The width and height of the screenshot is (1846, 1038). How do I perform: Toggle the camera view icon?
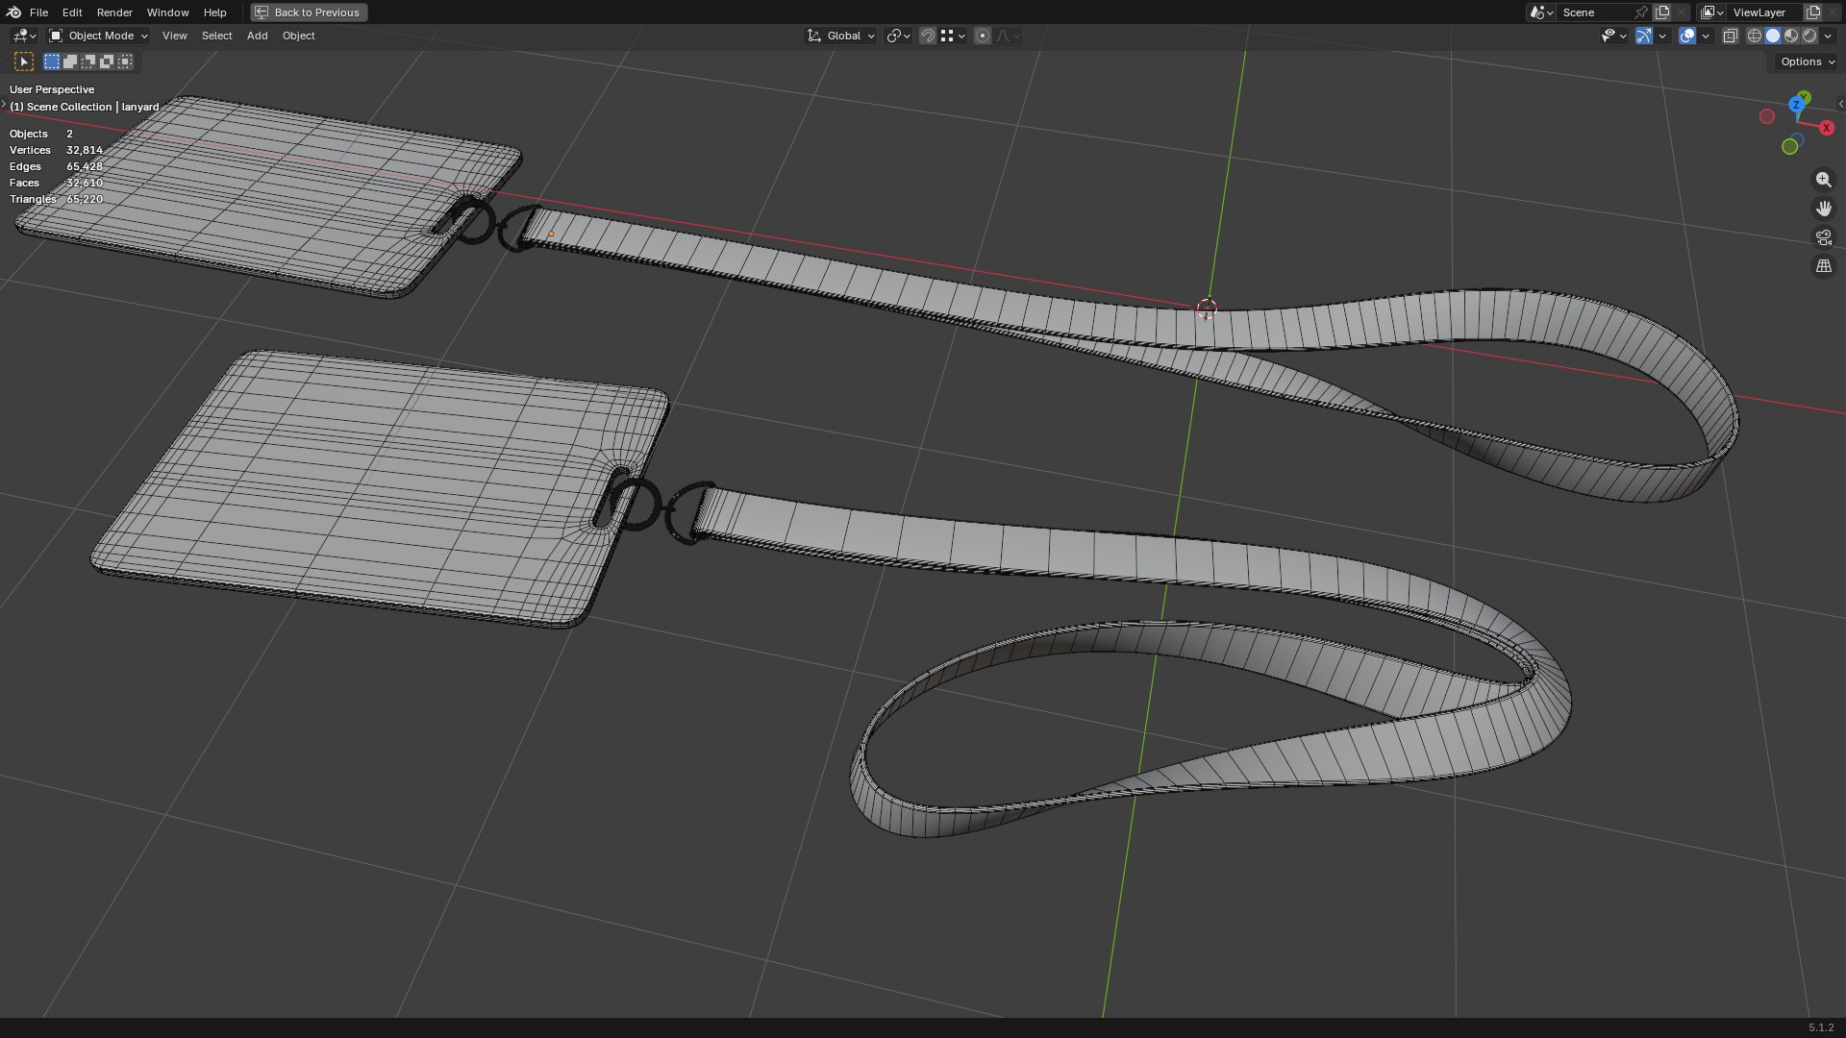(1823, 237)
